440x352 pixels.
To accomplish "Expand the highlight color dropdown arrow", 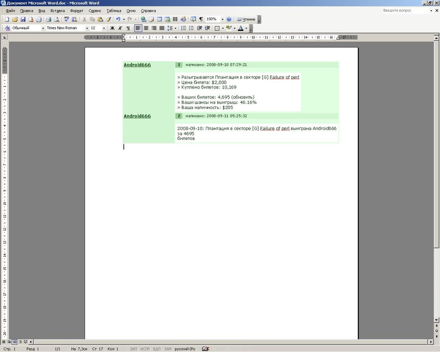I will point(234,28).
